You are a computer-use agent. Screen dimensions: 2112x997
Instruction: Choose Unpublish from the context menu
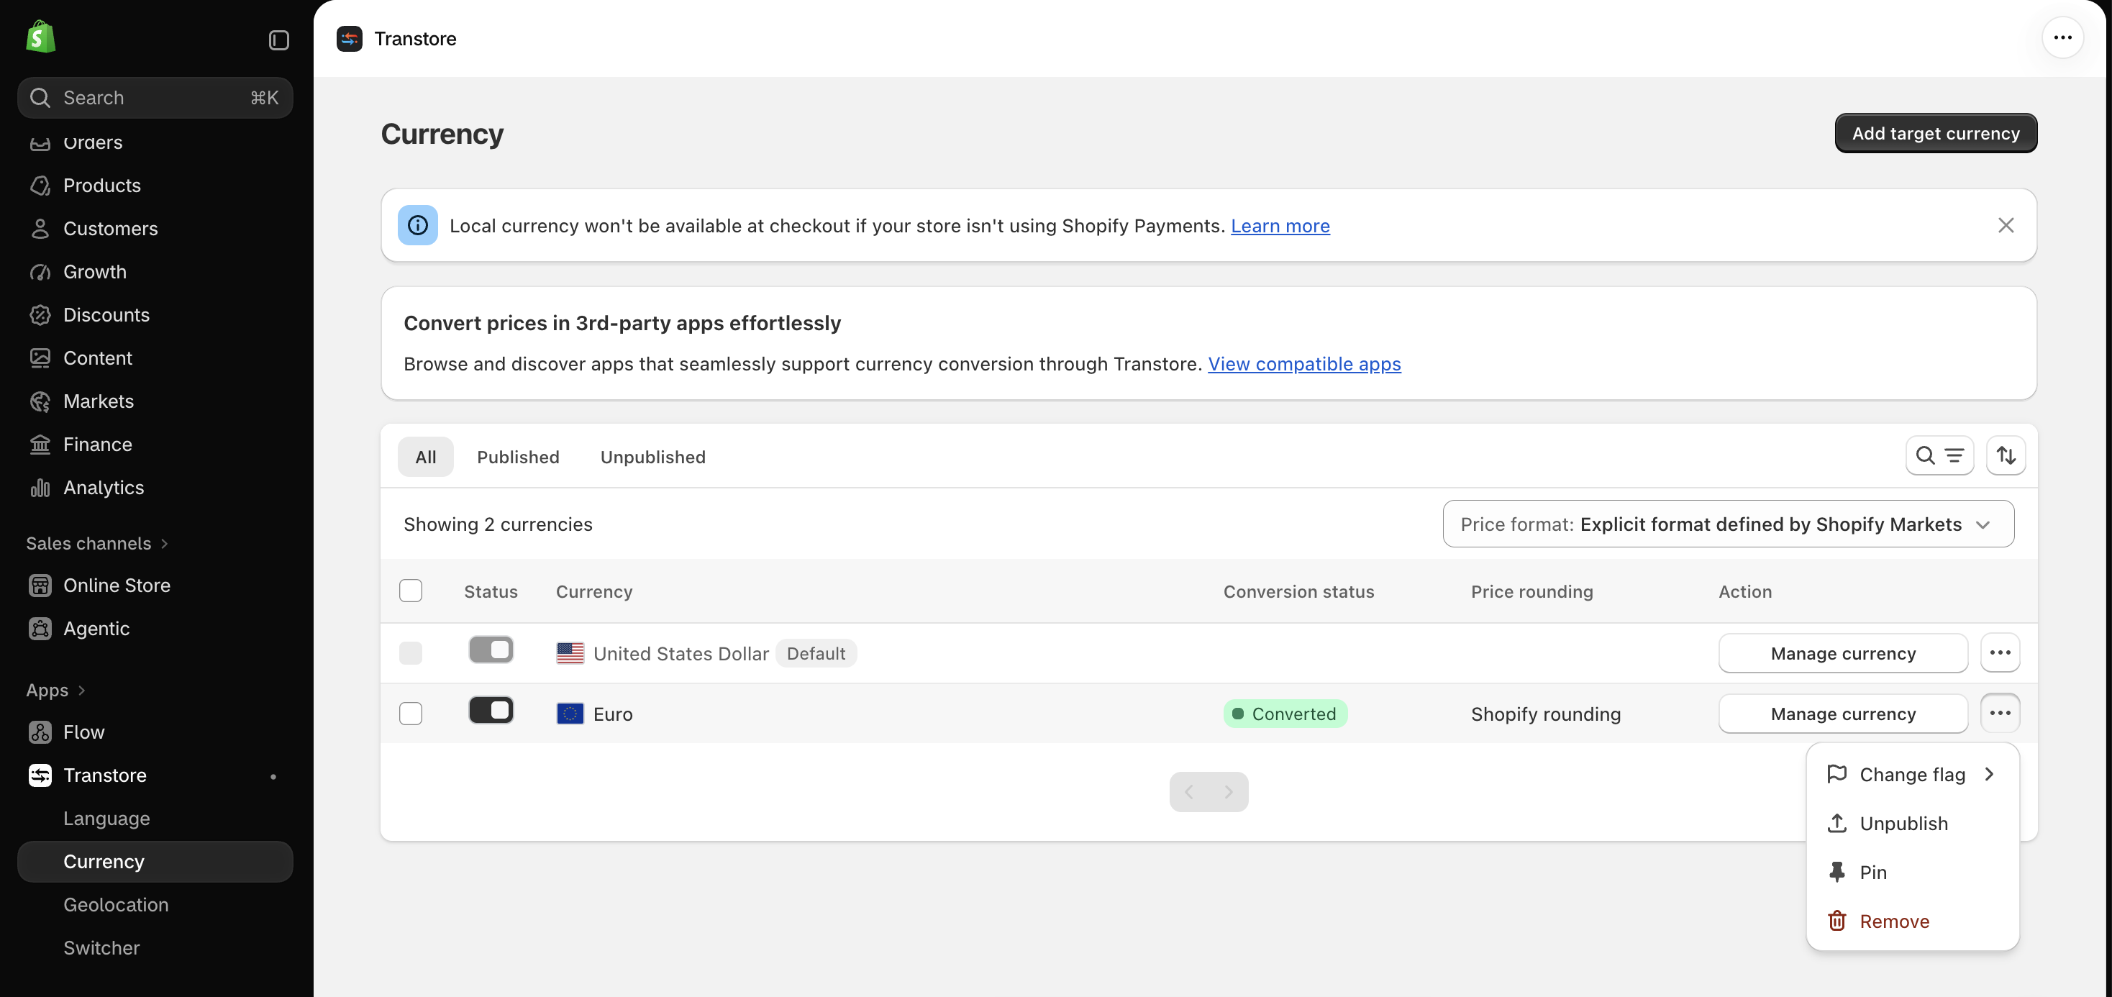[x=1912, y=823]
